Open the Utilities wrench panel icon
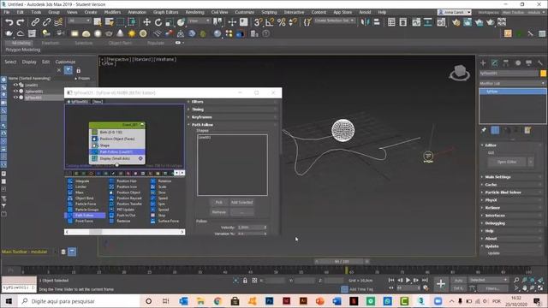The height and width of the screenshot is (308, 548). click(540, 62)
